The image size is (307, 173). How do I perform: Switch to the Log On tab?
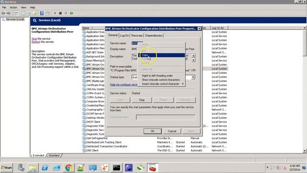click(124, 36)
